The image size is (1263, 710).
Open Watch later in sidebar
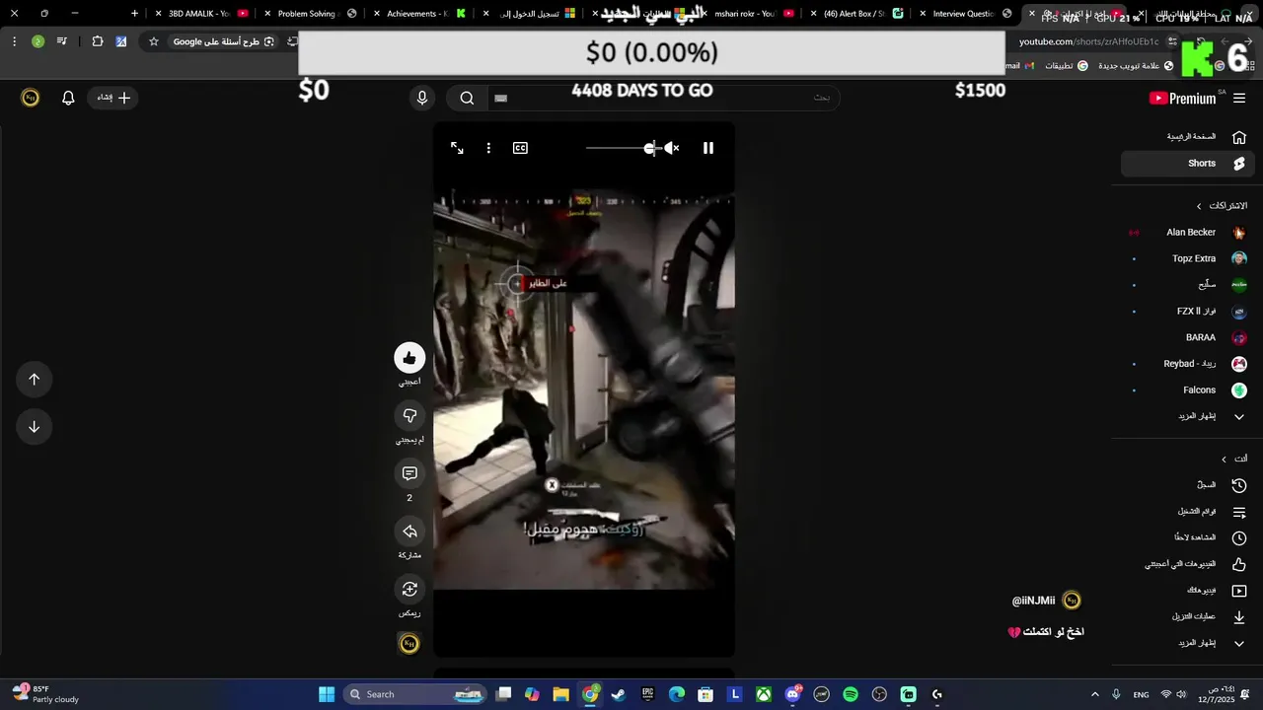tap(1188, 538)
